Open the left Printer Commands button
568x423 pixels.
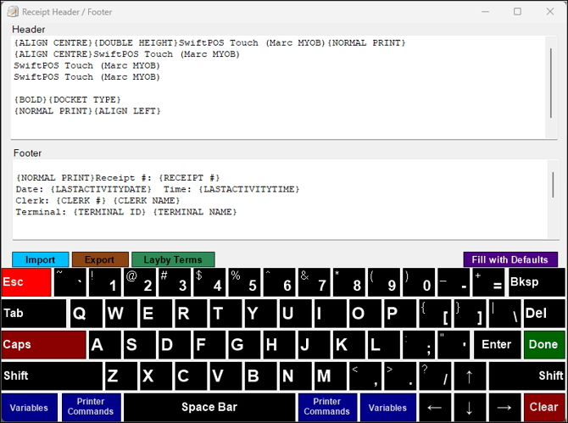[91, 407]
